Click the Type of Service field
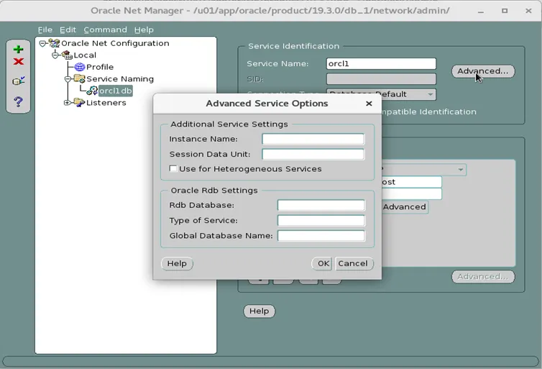This screenshot has width=542, height=369. tap(321, 220)
